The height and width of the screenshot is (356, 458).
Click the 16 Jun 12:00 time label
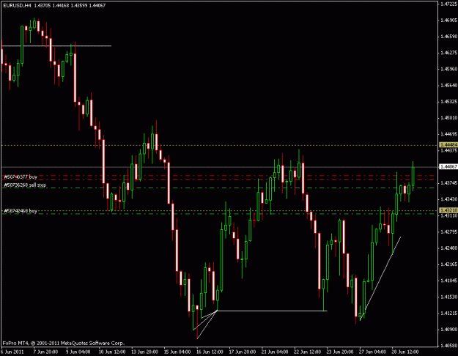(210, 352)
